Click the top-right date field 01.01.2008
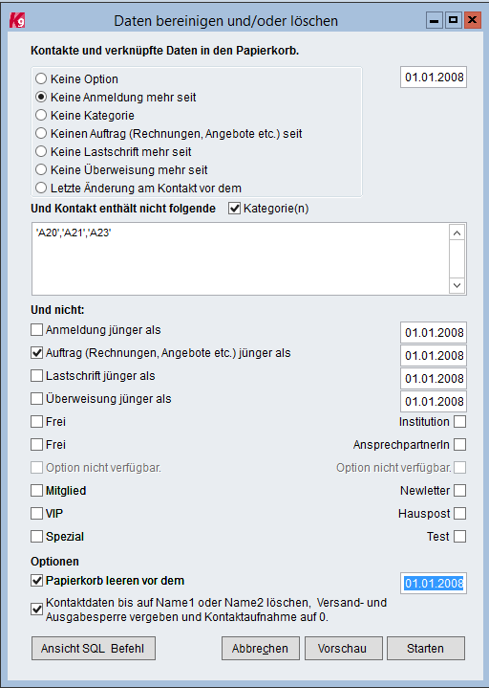This screenshot has width=489, height=688. pos(434,78)
